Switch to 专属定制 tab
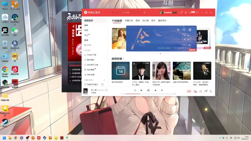The height and width of the screenshot is (141, 251). pyautogui.click(x=129, y=20)
